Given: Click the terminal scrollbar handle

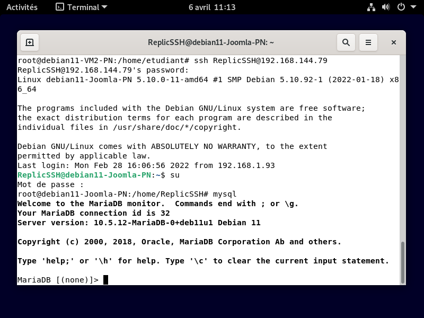Looking at the screenshot, I should point(403,262).
